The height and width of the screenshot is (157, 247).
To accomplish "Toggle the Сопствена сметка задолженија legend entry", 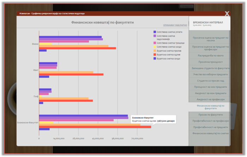I will (155, 36).
